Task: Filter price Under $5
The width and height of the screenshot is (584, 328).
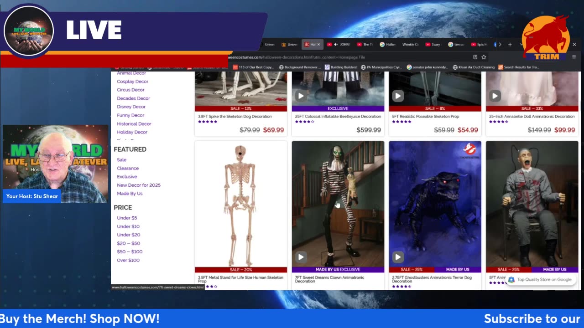Action: [x=127, y=218]
